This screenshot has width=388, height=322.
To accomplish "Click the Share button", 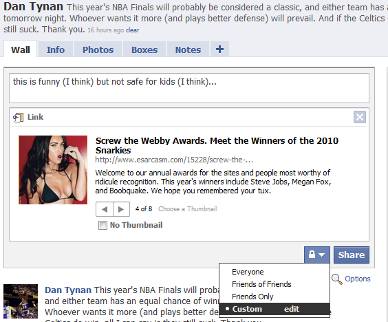I will pos(352,255).
